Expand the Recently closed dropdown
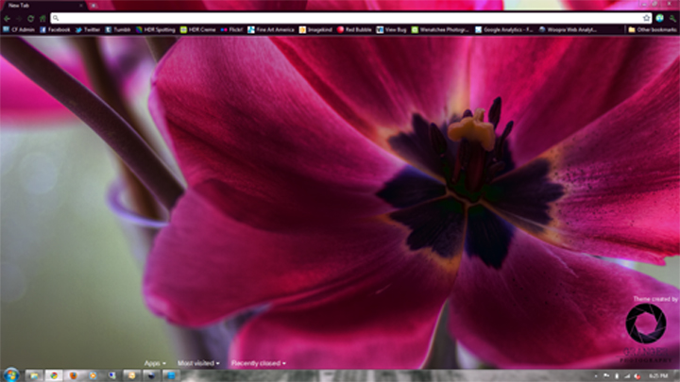This screenshot has height=382, width=680. (x=258, y=362)
